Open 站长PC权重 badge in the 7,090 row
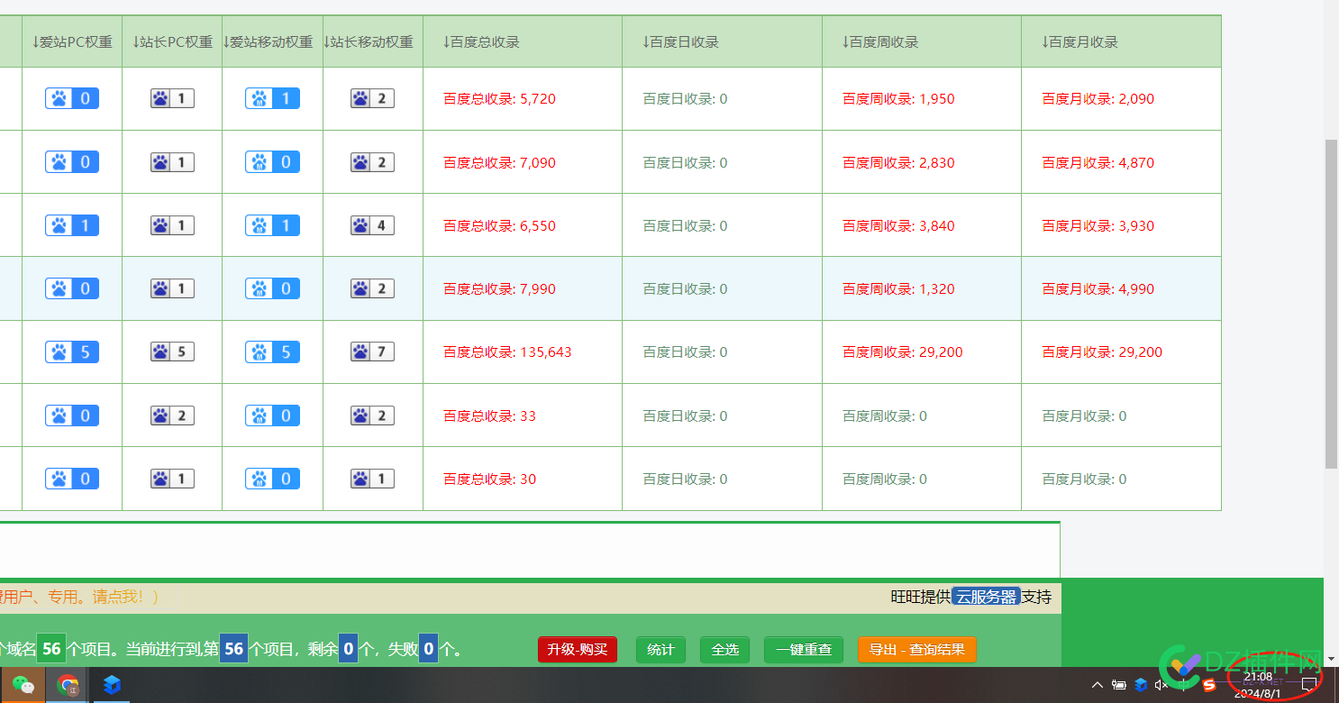This screenshot has height=703, width=1339. click(x=172, y=162)
